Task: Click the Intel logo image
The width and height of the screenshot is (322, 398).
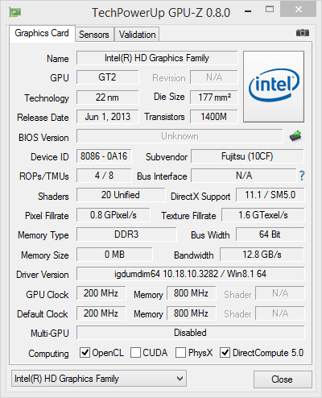Action: coord(274,86)
